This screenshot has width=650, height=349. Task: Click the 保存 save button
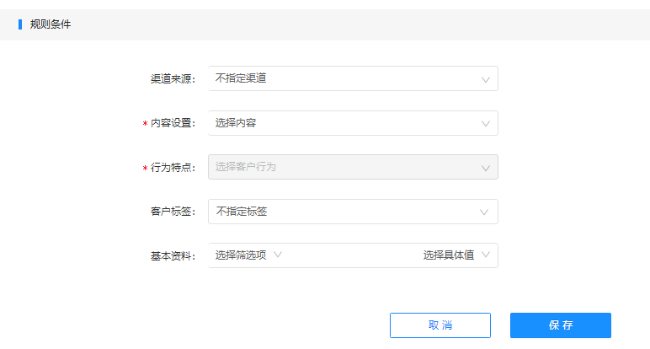point(561,325)
